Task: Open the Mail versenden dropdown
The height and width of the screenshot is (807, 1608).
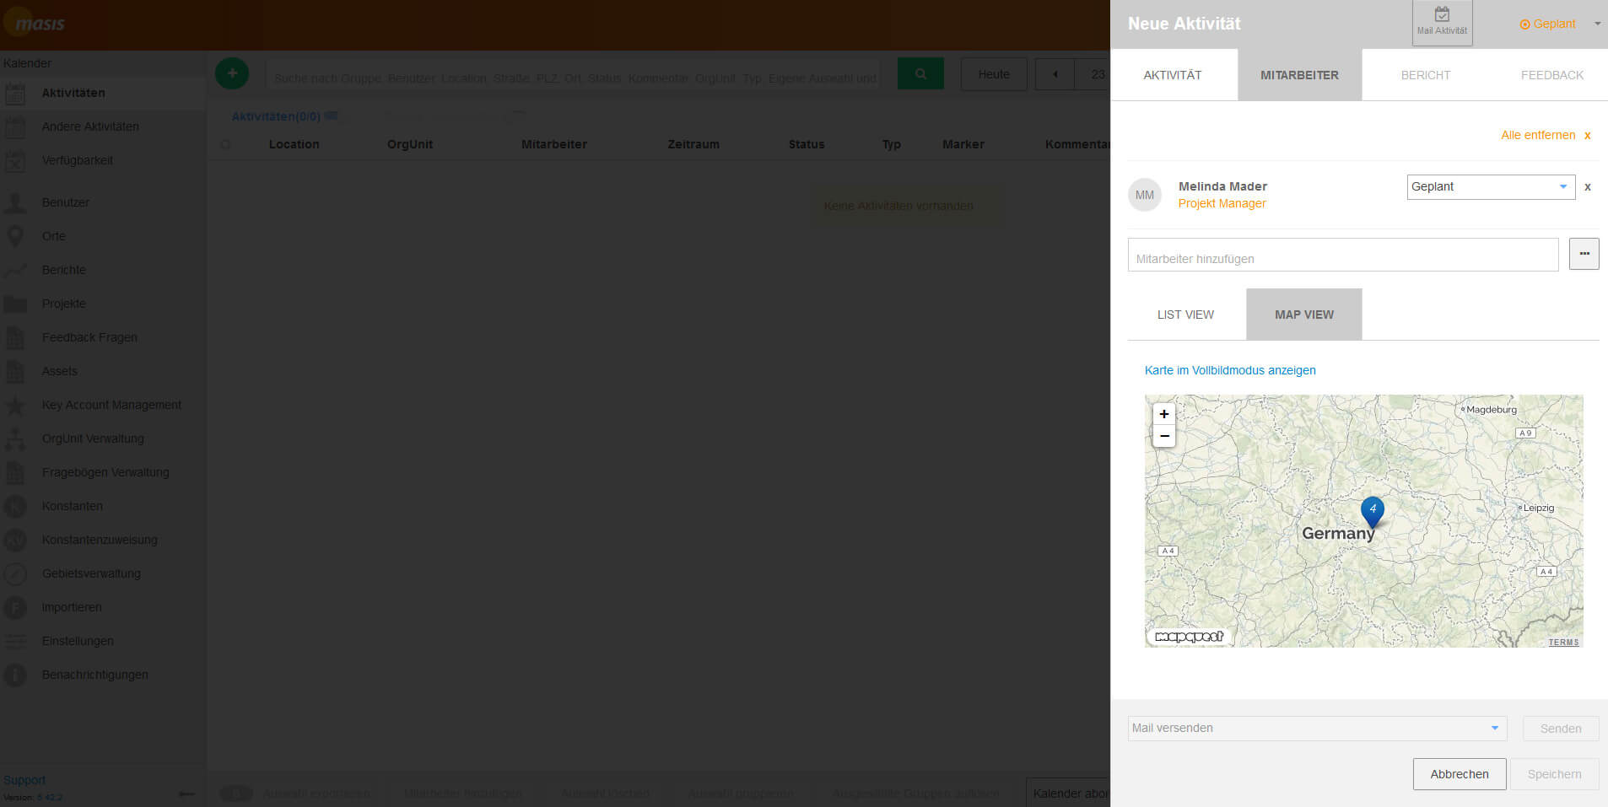Action: pyautogui.click(x=1317, y=728)
